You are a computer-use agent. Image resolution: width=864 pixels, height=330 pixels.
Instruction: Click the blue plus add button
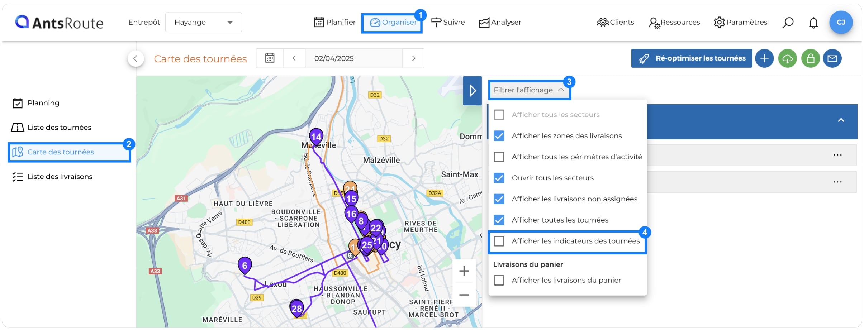point(764,58)
